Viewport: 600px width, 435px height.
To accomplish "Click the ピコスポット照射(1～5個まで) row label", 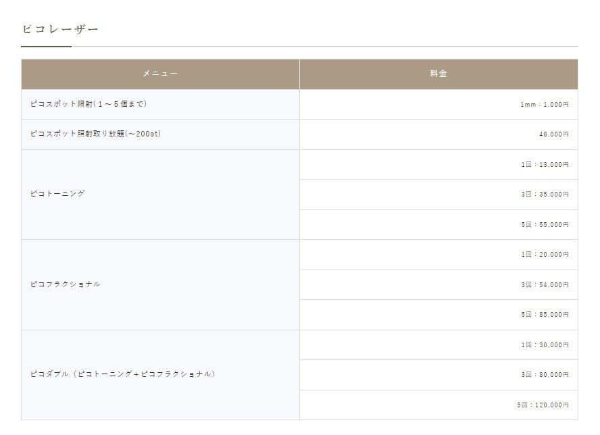I will coord(89,104).
